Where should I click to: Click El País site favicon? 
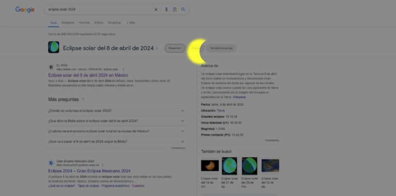[x=51, y=67]
